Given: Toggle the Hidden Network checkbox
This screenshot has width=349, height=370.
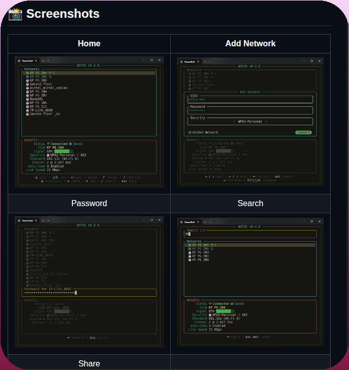Looking at the screenshot, I should (190, 133).
